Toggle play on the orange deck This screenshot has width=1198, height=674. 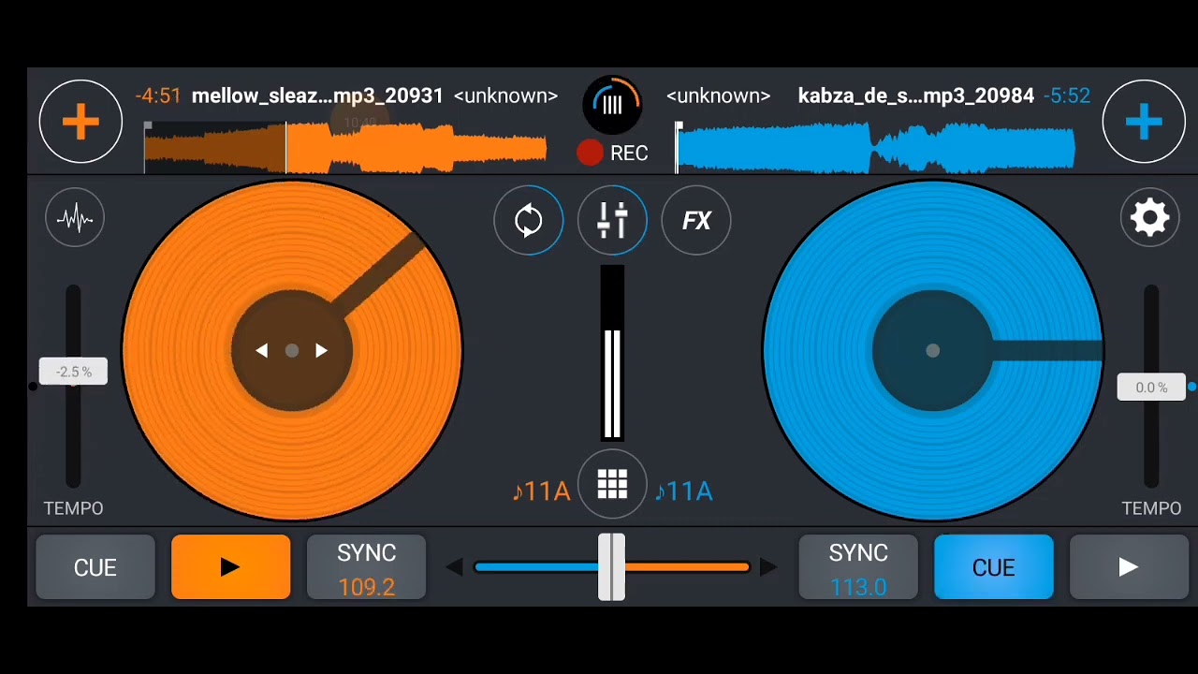[231, 567]
